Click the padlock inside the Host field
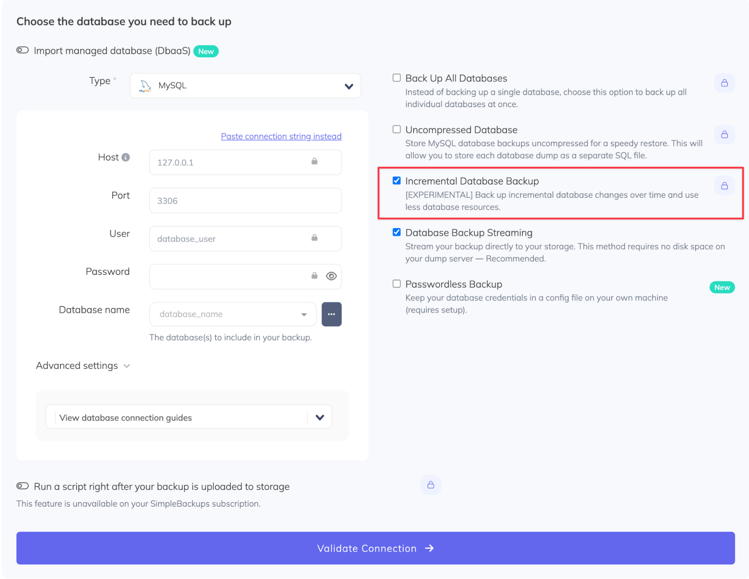The height and width of the screenshot is (579, 749). tap(314, 161)
